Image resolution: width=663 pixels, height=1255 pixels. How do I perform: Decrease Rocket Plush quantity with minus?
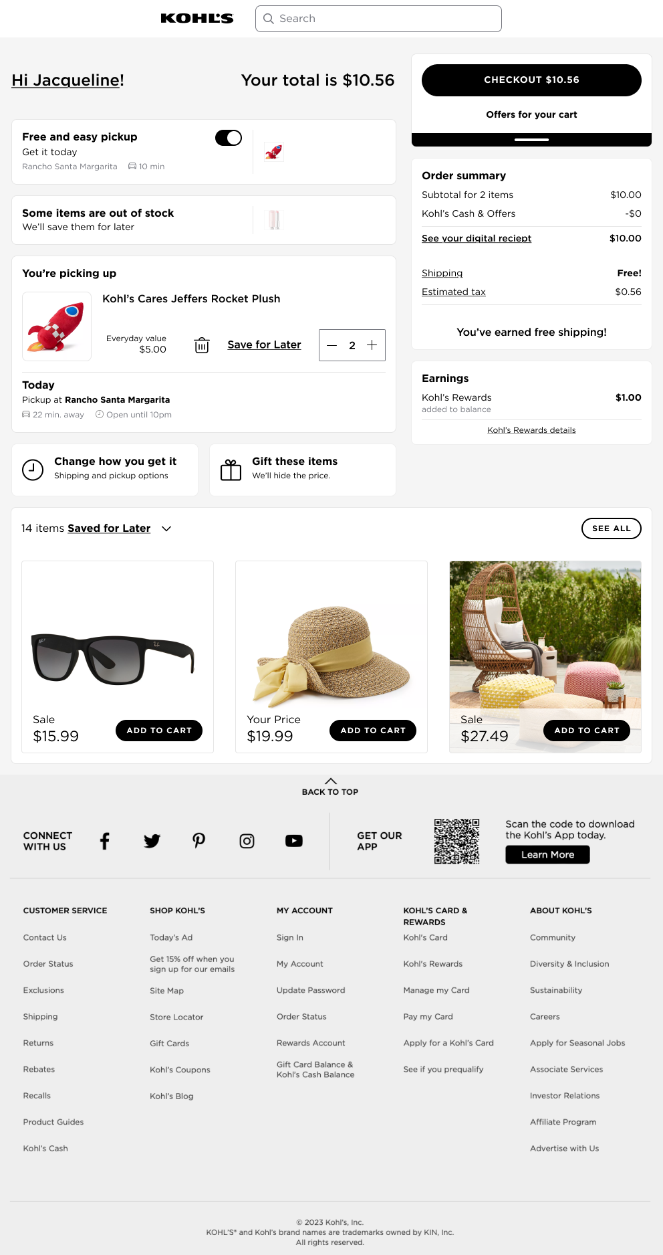tap(331, 345)
